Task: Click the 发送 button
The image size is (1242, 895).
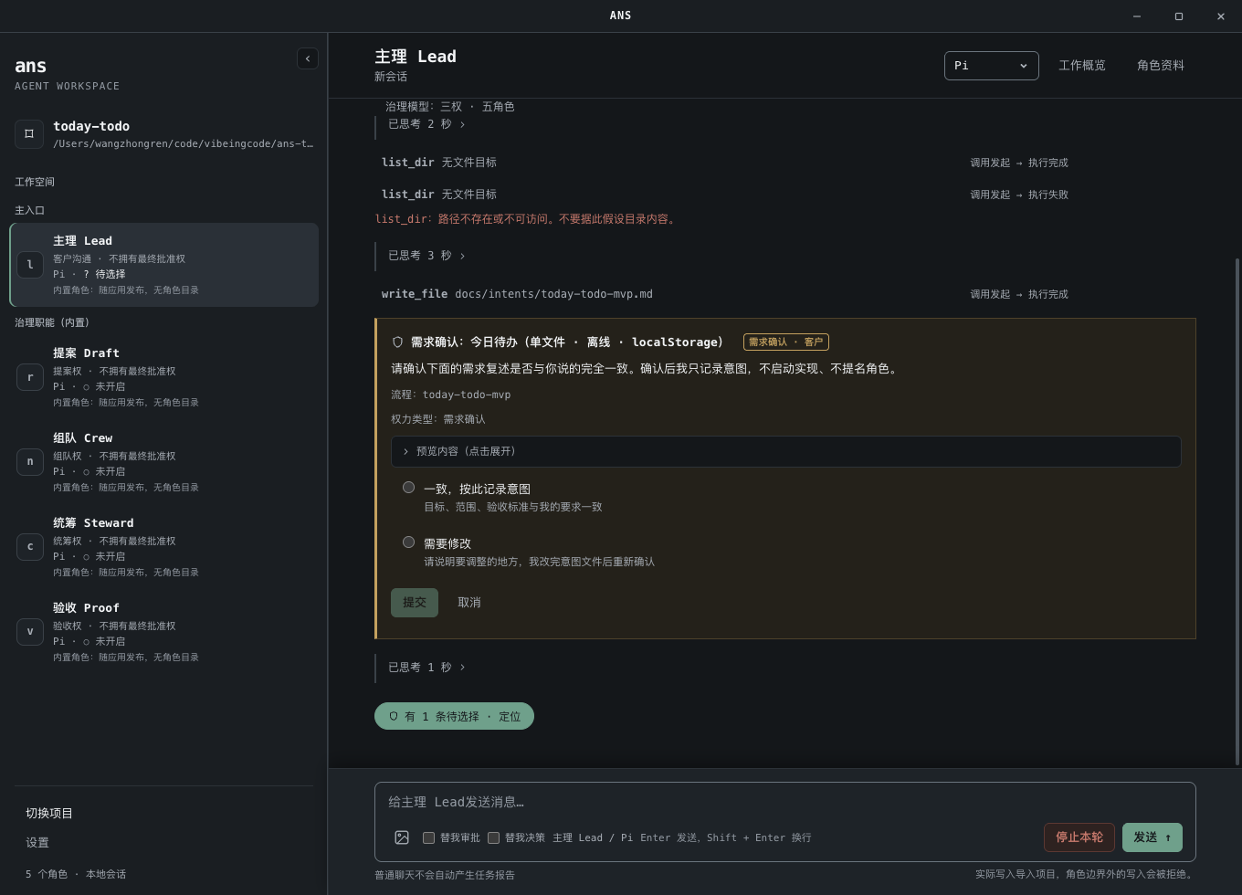Action: pyautogui.click(x=1153, y=837)
